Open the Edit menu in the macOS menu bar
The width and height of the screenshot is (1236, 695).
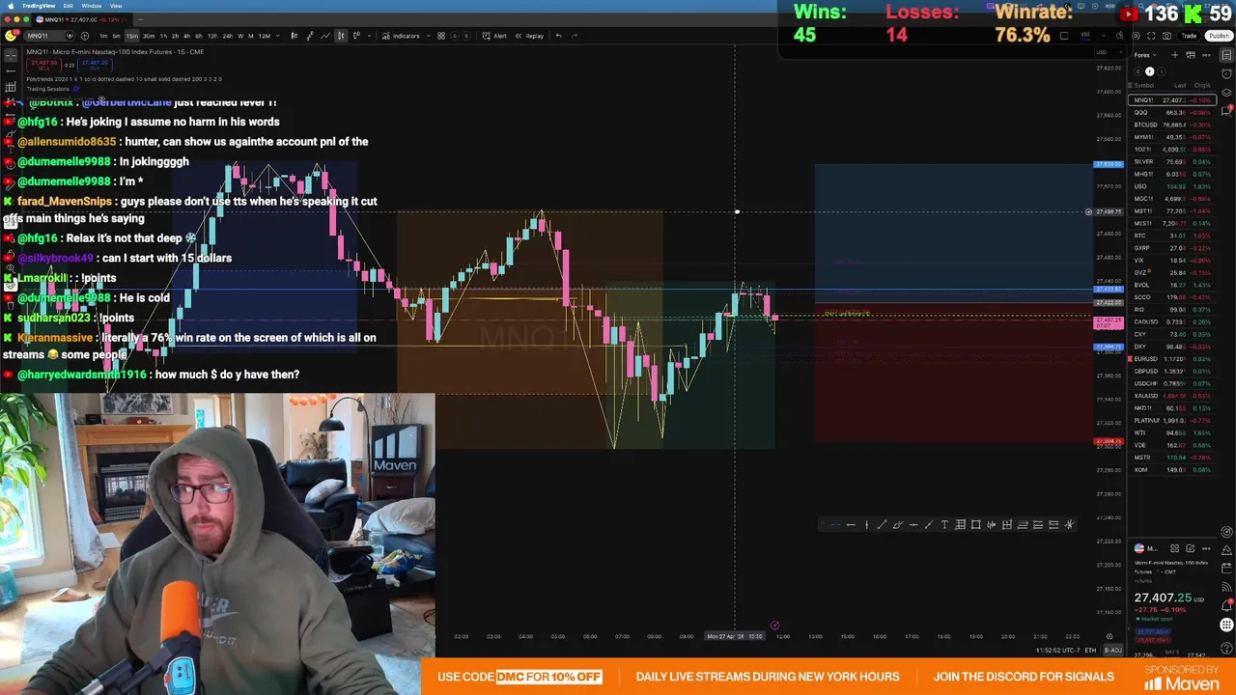68,6
